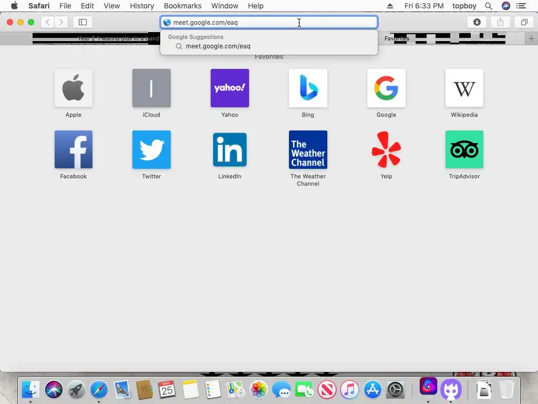Viewport: 538px width, 404px height.
Task: Open Calendar showing 25 in the Dock
Action: [167, 390]
